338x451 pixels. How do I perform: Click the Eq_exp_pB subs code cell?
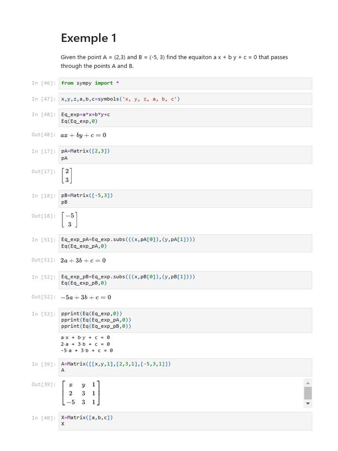tap(185, 280)
